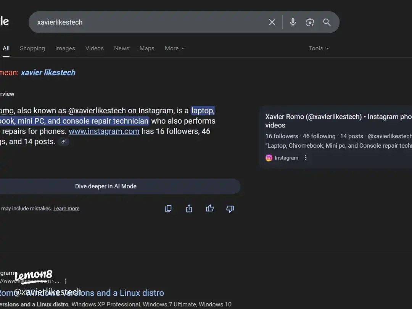Give thumbs down to AI overview
Viewport: 412px width, 309px height.
click(230, 208)
